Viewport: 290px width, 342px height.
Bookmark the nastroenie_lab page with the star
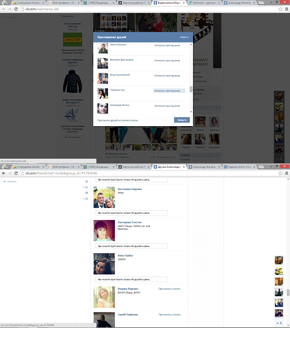pos(280,9)
